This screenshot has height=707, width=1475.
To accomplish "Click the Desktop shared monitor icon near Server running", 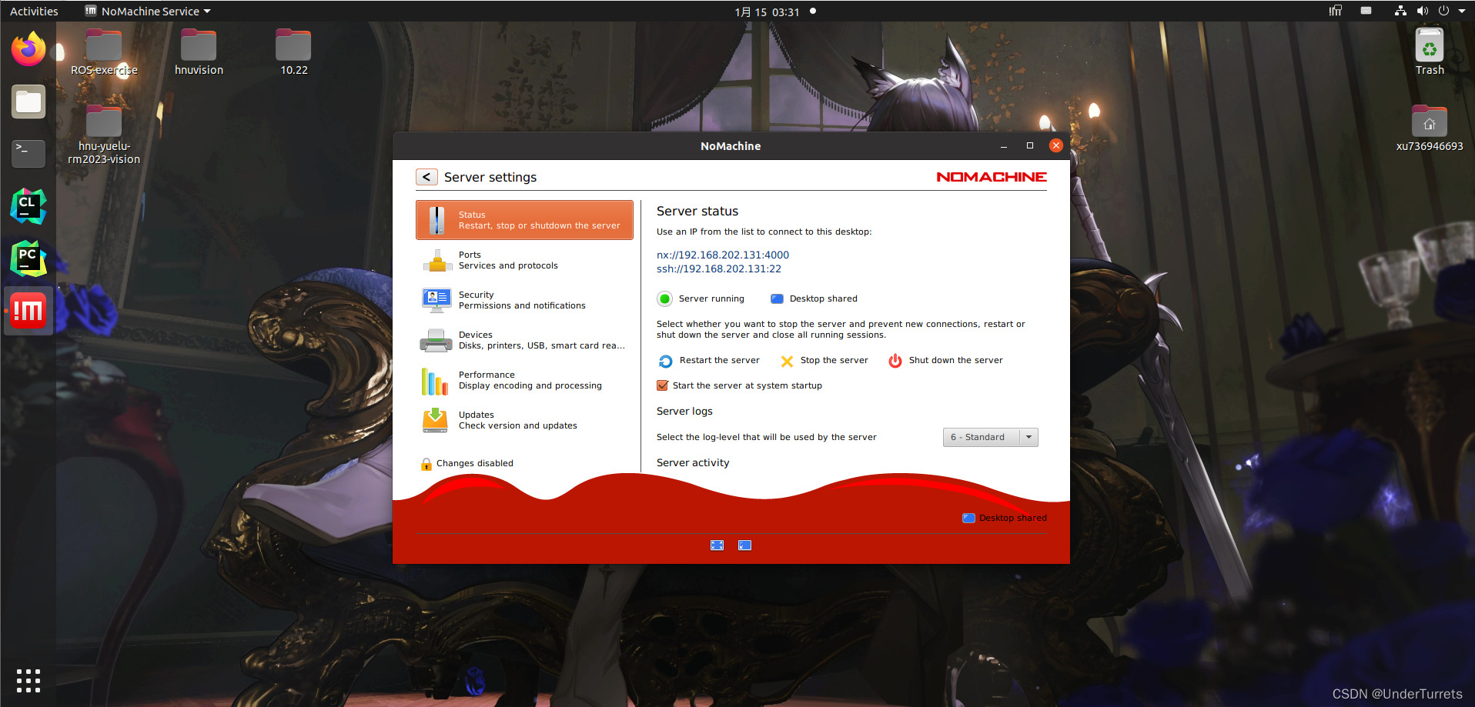I will pyautogui.click(x=777, y=298).
